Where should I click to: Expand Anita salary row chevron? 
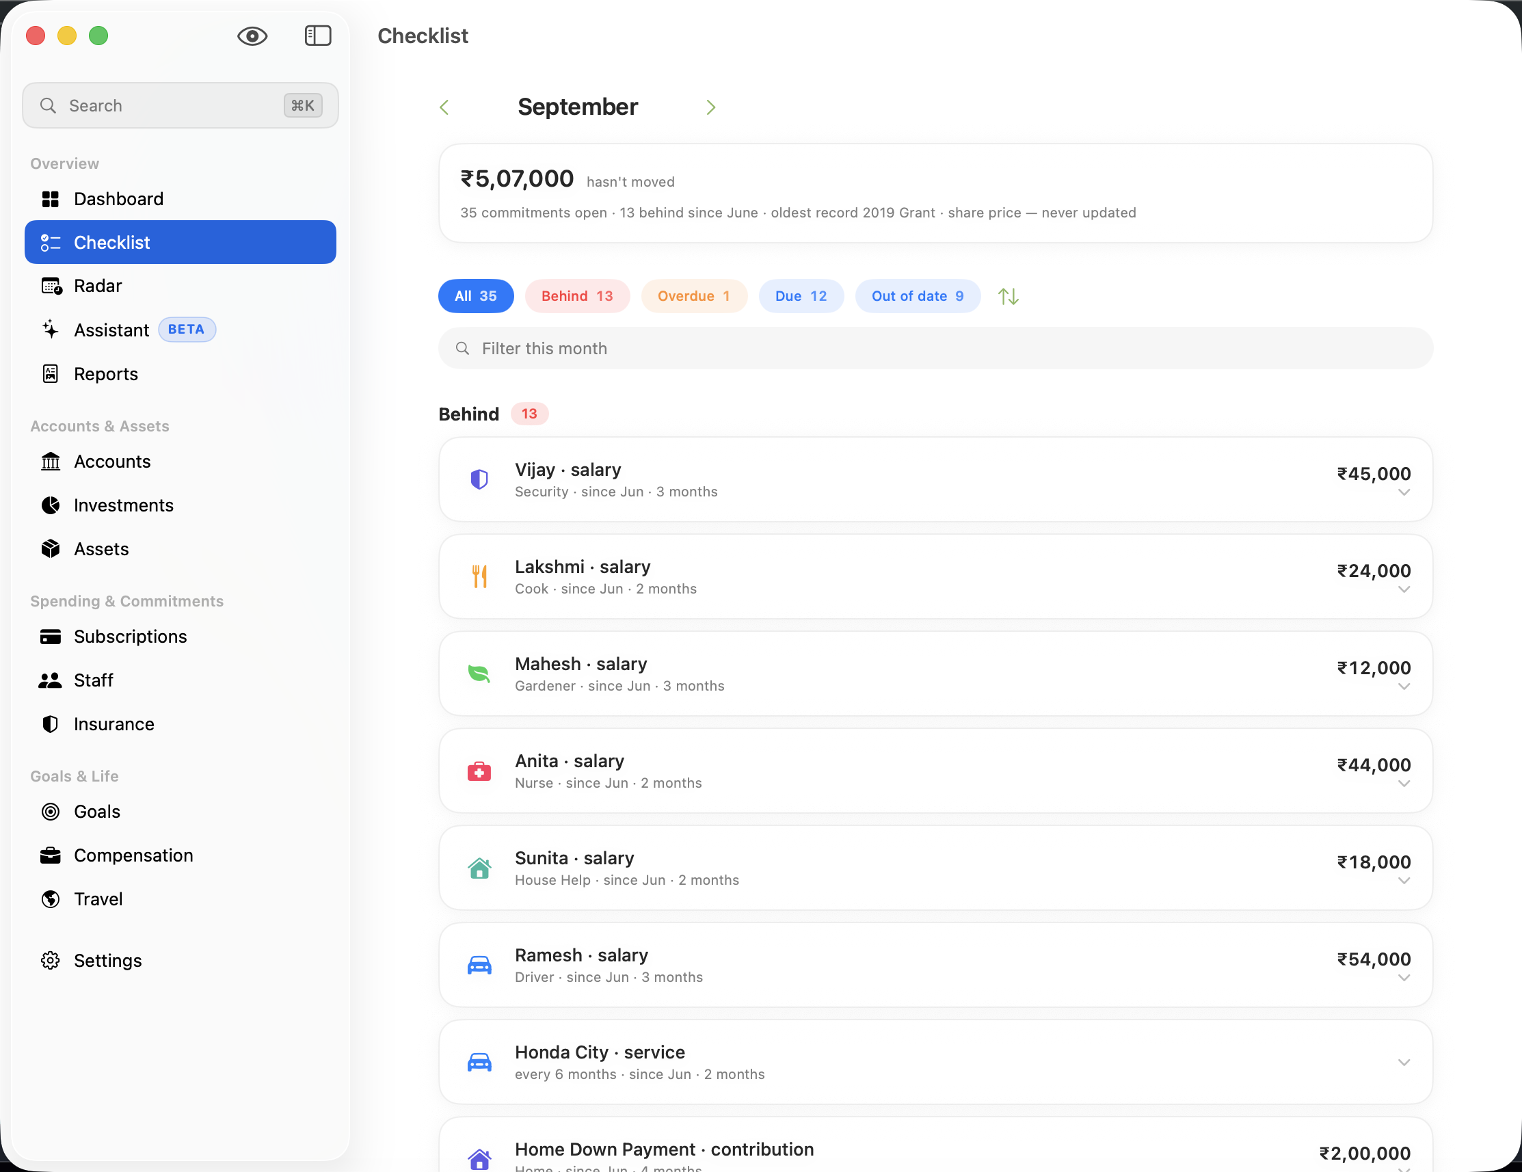point(1404,784)
